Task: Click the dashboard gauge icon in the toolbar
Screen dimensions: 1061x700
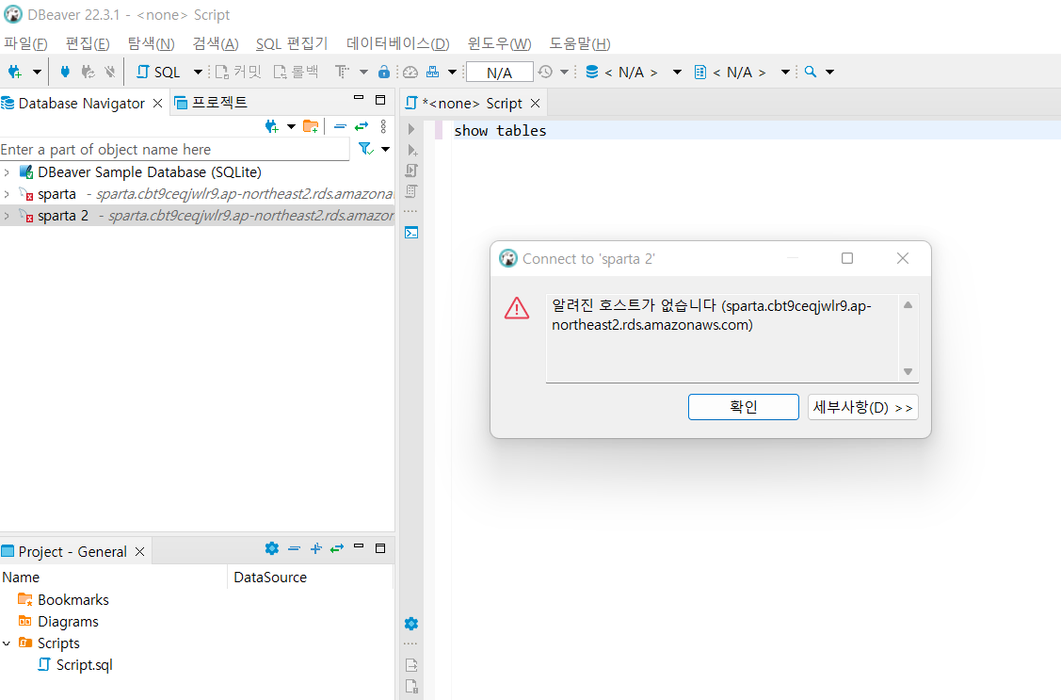Action: coord(410,72)
